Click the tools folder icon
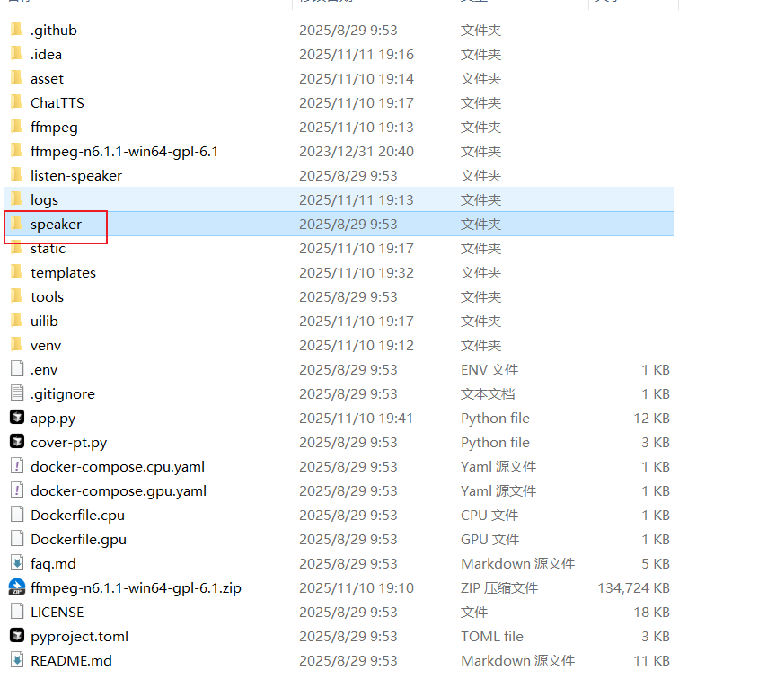Image resolution: width=767 pixels, height=688 pixels. 17,296
